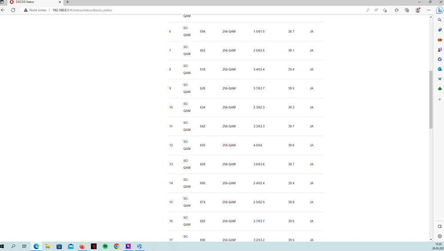This screenshot has height=251, width=444.
Task: Open Microsoft Store from the taskbar
Action: point(59,247)
